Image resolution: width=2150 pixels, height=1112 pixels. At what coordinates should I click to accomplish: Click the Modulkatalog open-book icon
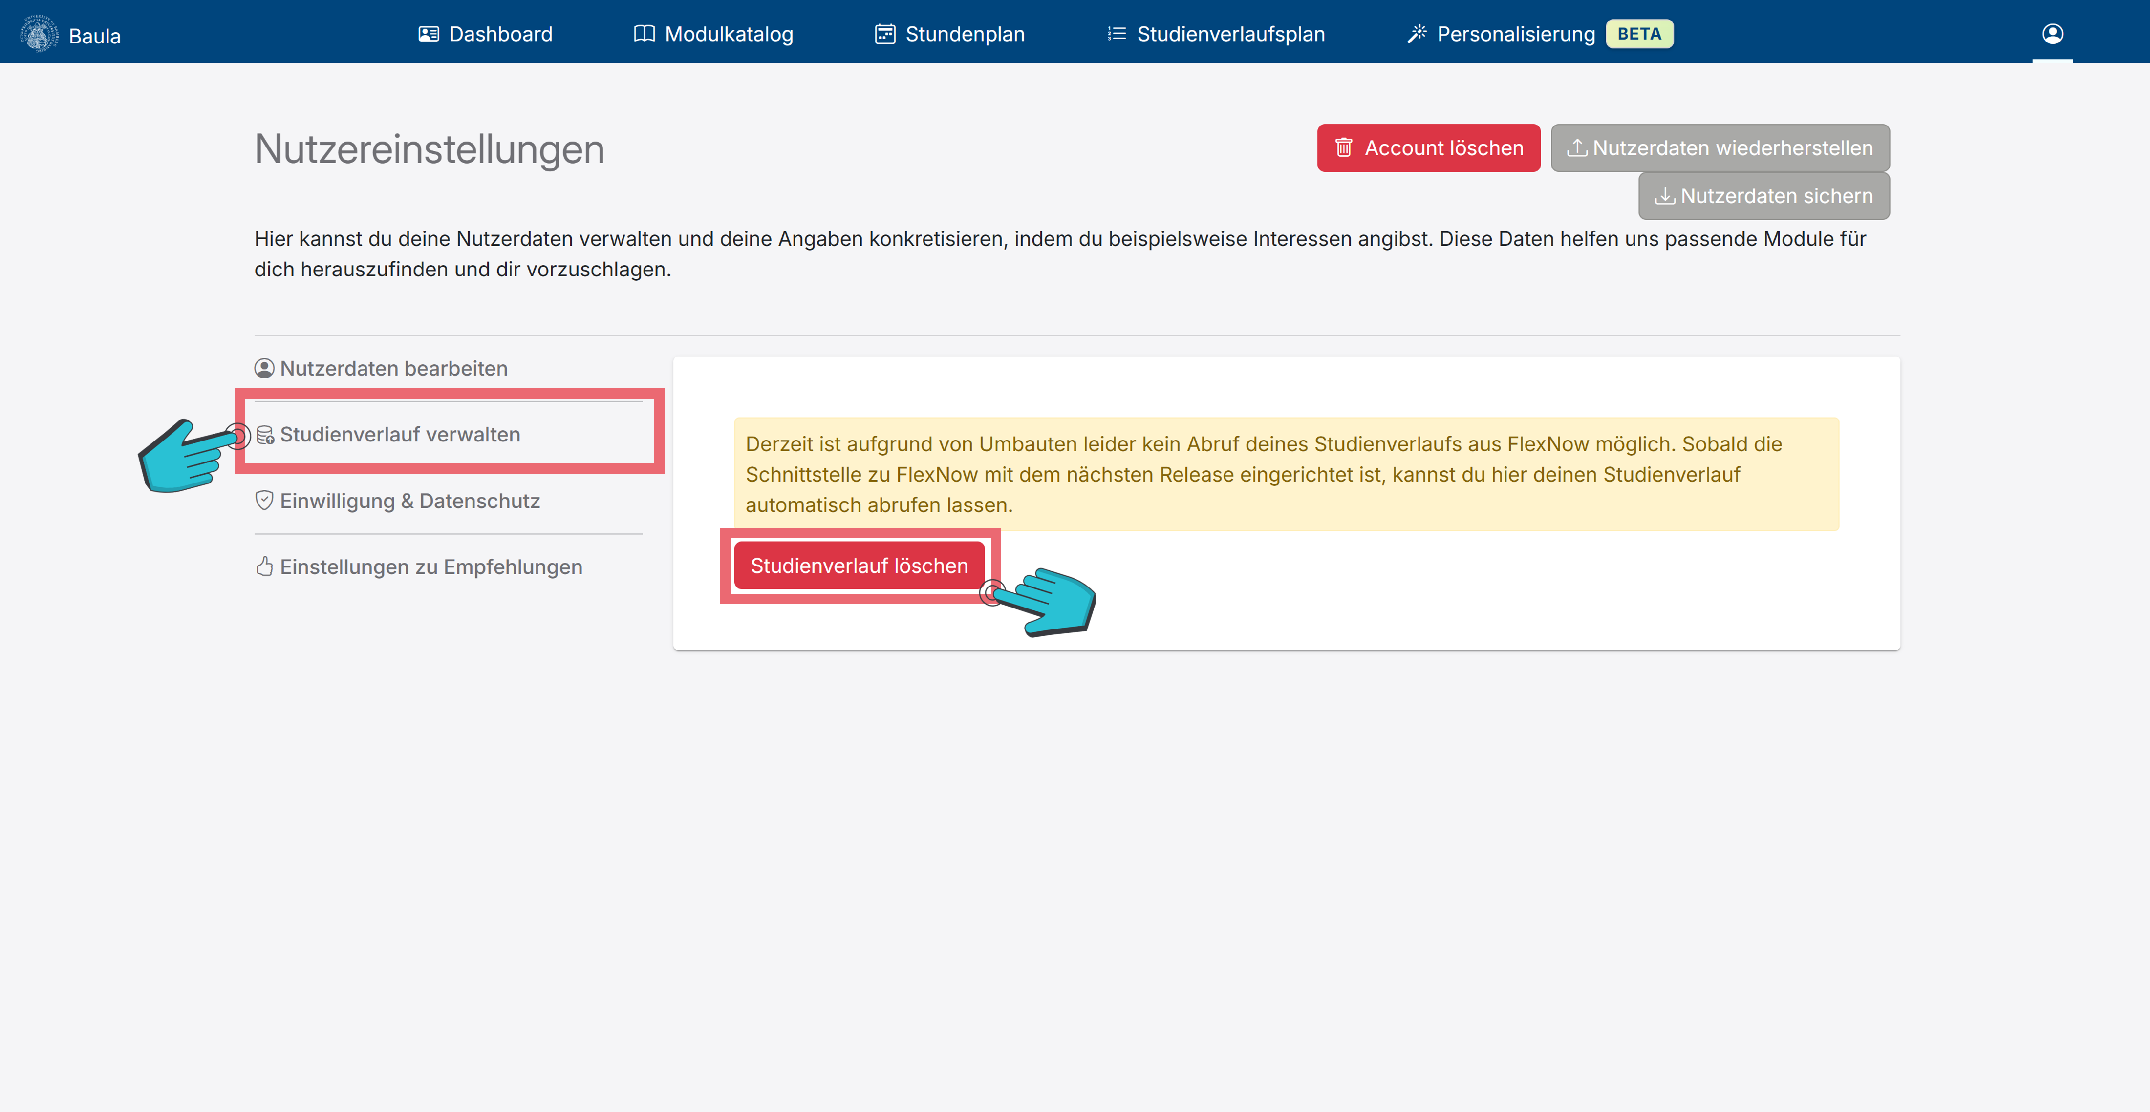[x=644, y=33]
